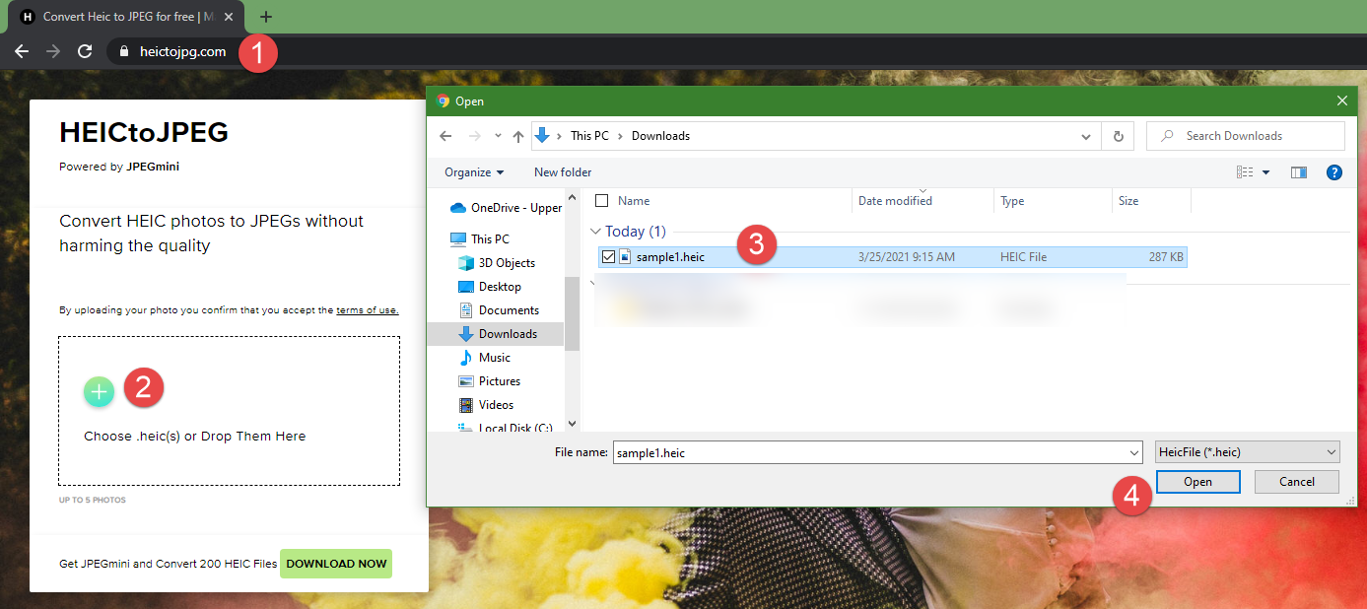This screenshot has width=1367, height=609.
Task: Open Documents folder in sidebar
Action: [x=499, y=310]
